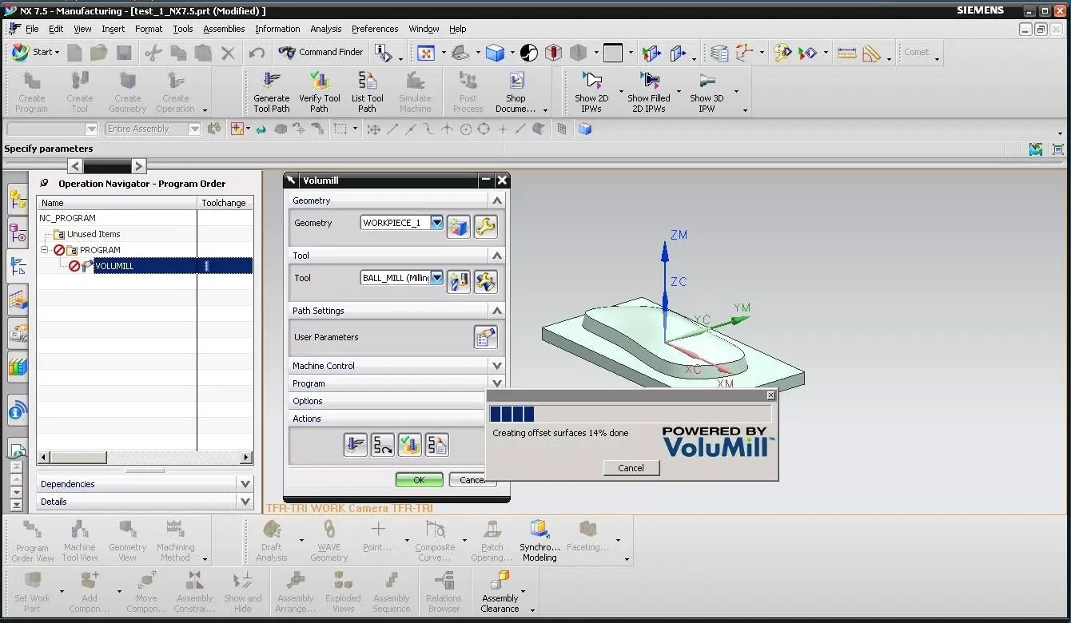
Task: Click the offset surfaces progress bar
Action: (x=630, y=414)
